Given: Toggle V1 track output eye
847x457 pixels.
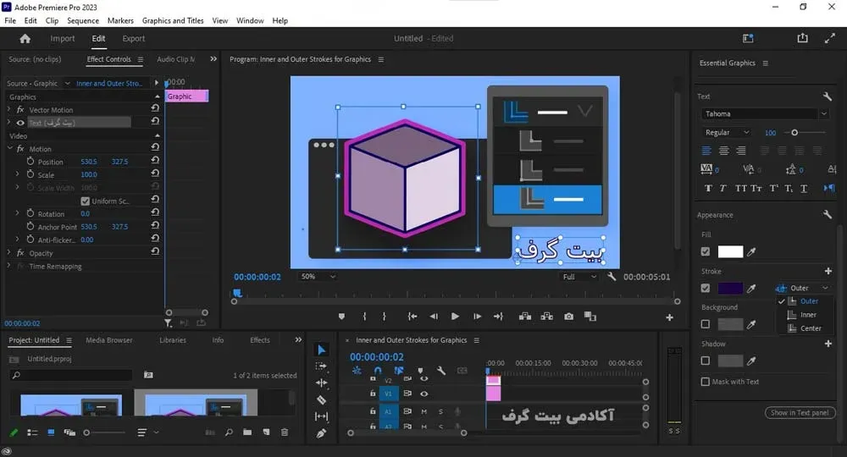Looking at the screenshot, I should coord(424,394).
